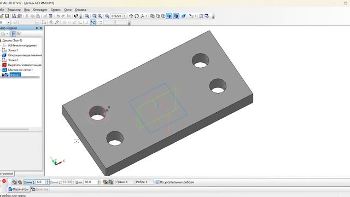Select Деталь (Тел-1) tree root

point(12,40)
